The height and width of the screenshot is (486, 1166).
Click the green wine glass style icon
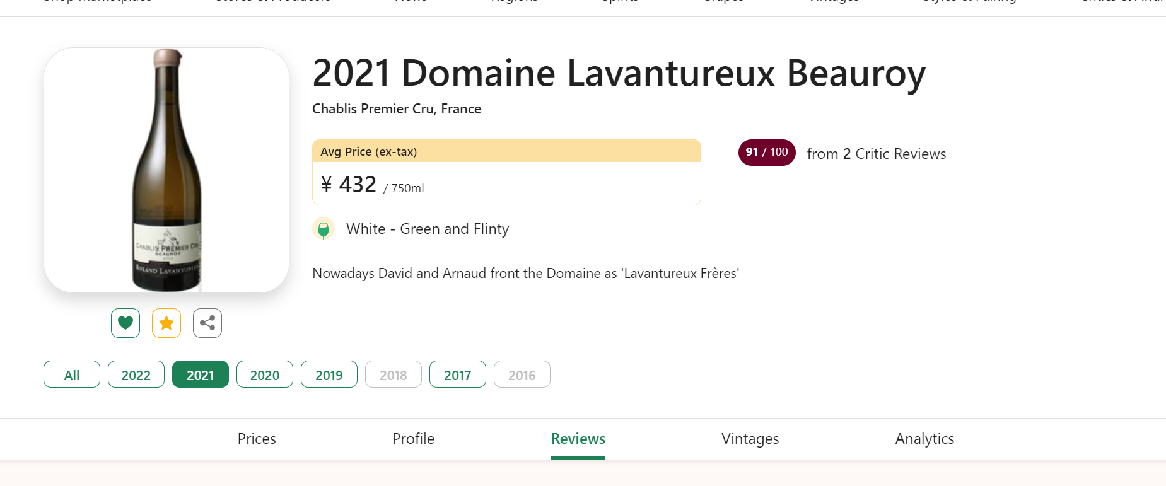(324, 229)
